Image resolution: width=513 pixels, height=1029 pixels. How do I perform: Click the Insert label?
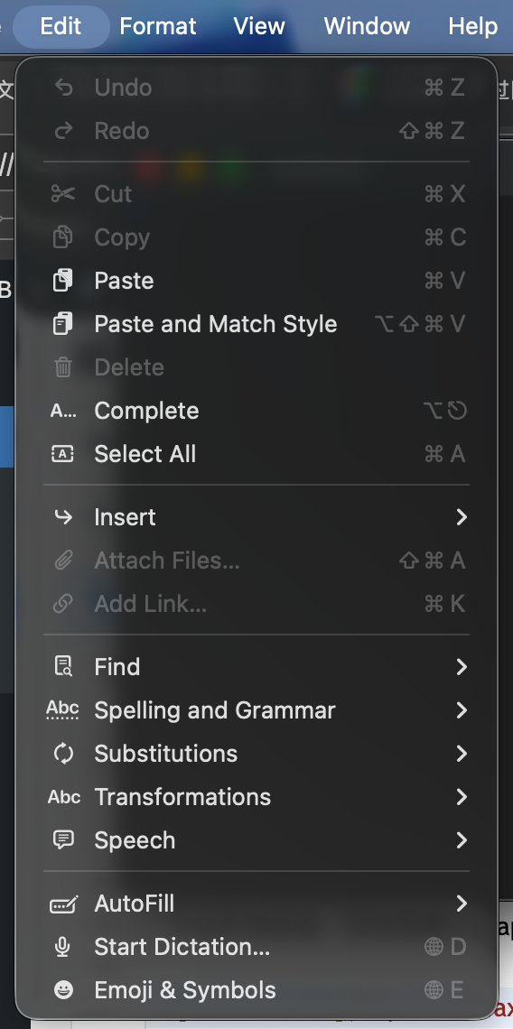tap(125, 517)
